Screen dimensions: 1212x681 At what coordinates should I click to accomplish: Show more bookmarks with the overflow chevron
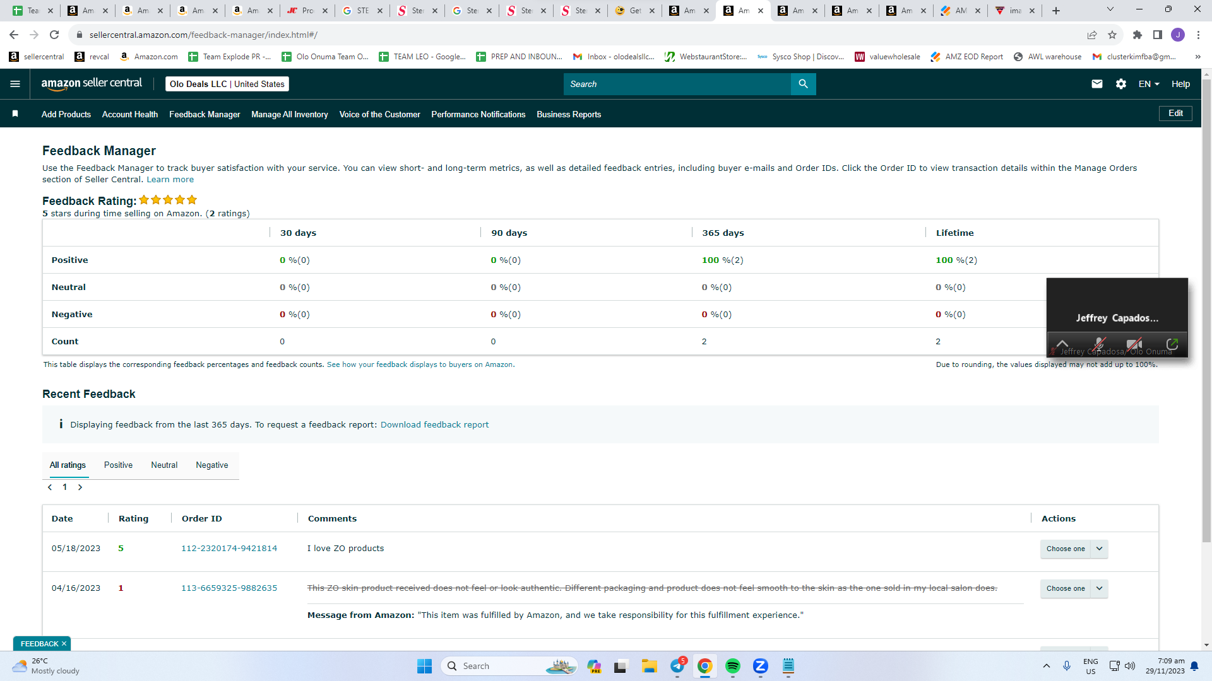[x=1197, y=57]
